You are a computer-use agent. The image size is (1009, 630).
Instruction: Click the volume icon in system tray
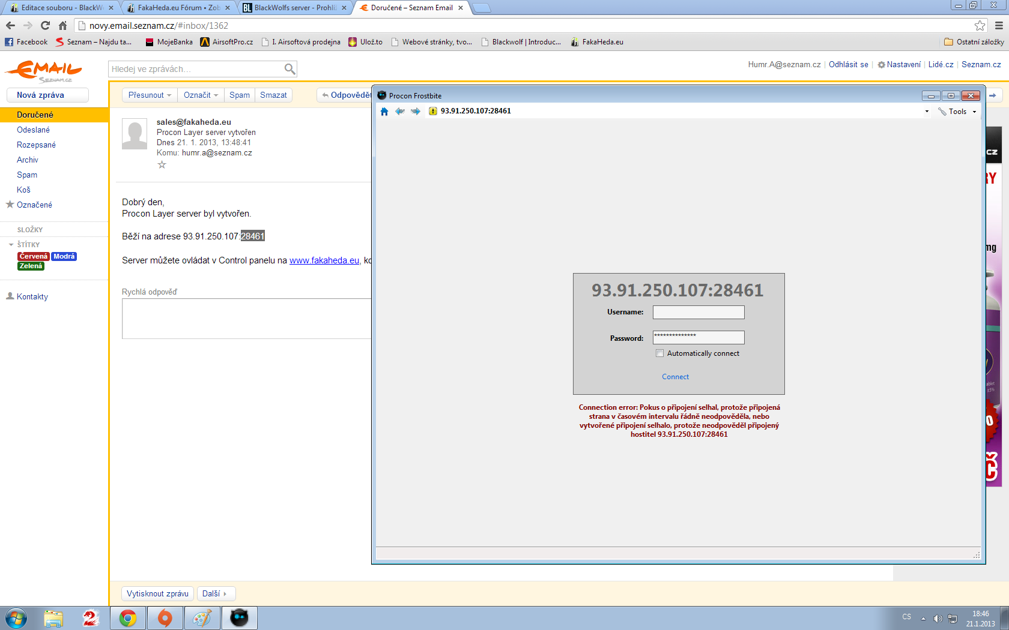[x=938, y=619]
